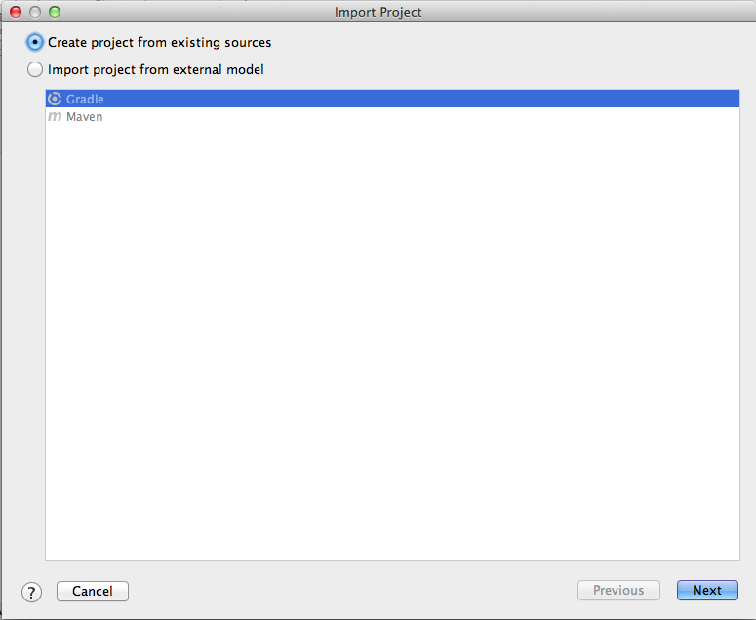
Task: Proceed by clicking the Next button
Action: 707,591
